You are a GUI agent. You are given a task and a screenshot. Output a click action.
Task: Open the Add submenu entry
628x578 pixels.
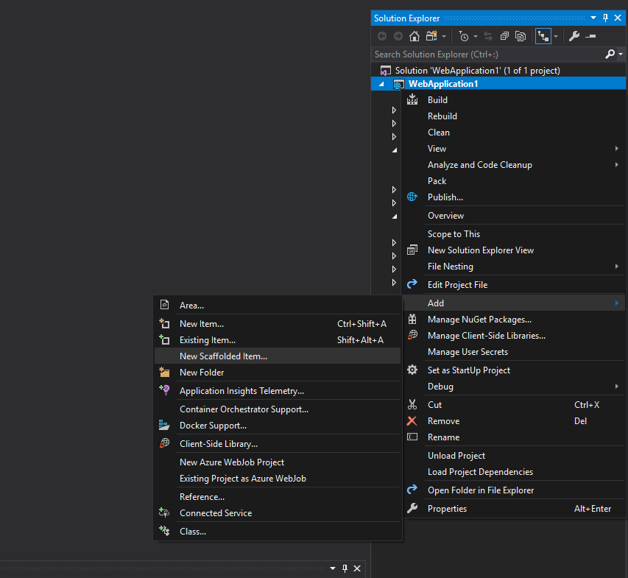coord(515,303)
